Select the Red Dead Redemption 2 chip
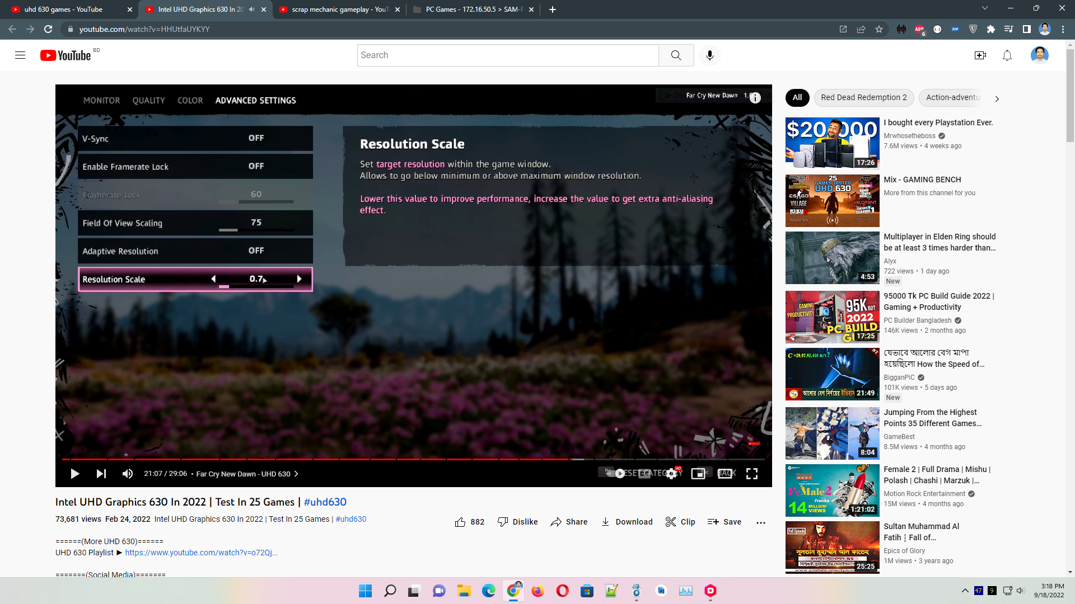 [864, 98]
